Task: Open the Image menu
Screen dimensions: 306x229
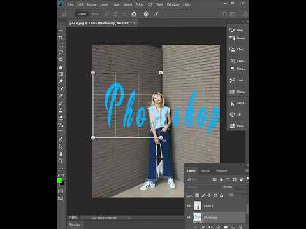Action: coord(92,4)
